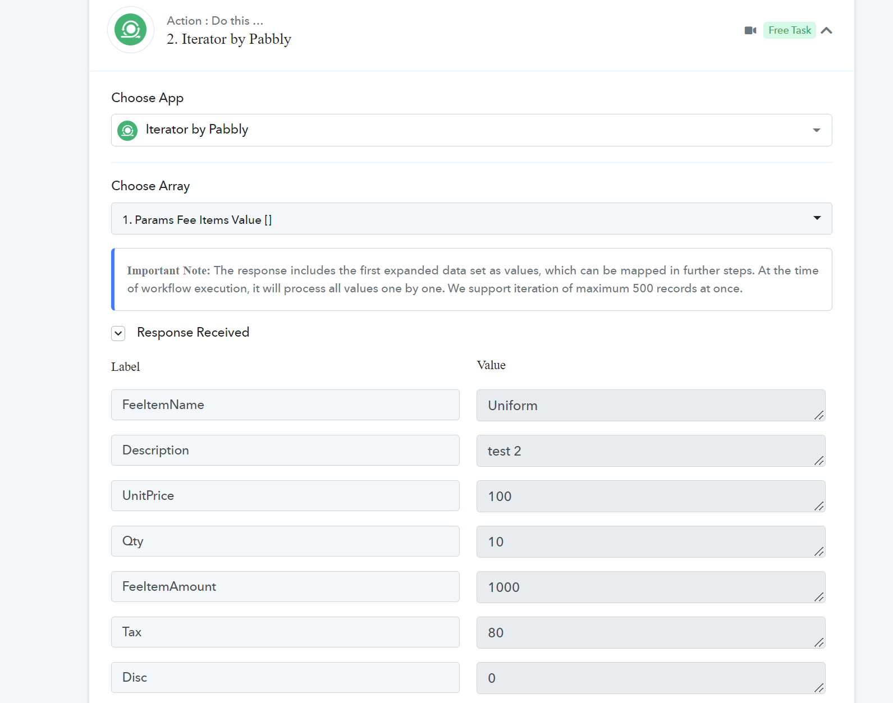The width and height of the screenshot is (893, 703).
Task: Click the Iterator icon inside Choose App field
Action: (x=127, y=131)
